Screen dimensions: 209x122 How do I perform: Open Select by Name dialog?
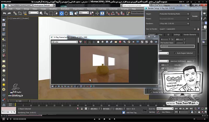pyautogui.click(x=46, y=13)
